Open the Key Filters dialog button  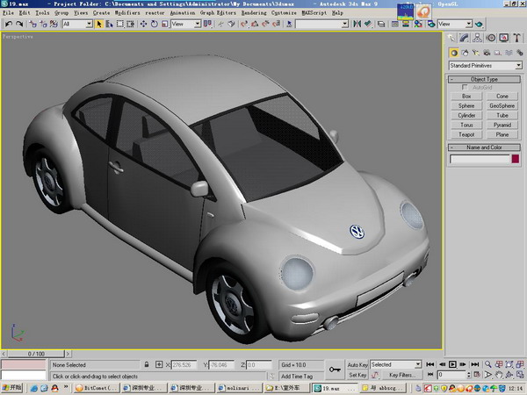point(402,375)
